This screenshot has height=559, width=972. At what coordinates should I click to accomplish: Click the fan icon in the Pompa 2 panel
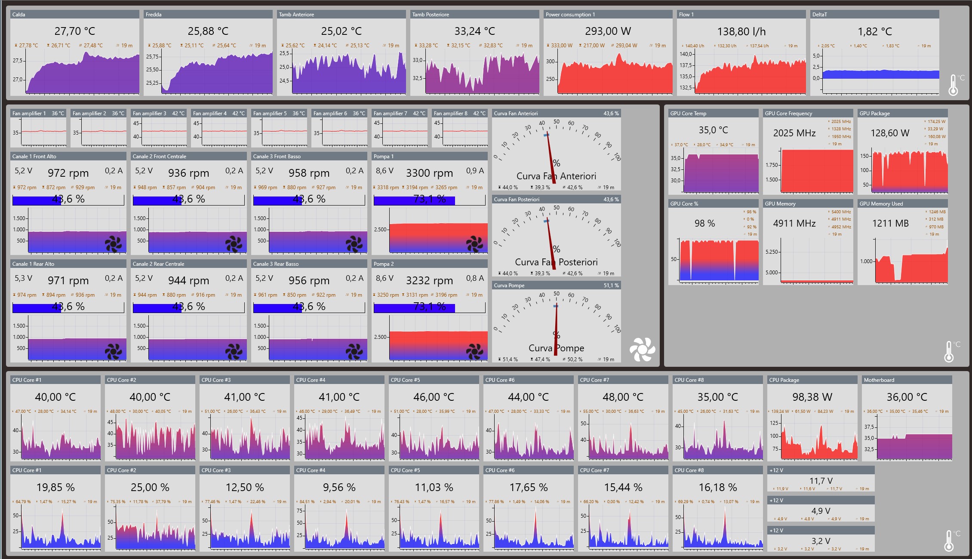click(x=474, y=351)
